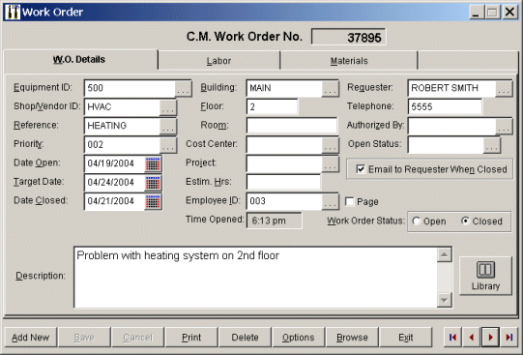The image size is (523, 355).
Task: Click the description scrollbar up arrow
Action: 445,255
